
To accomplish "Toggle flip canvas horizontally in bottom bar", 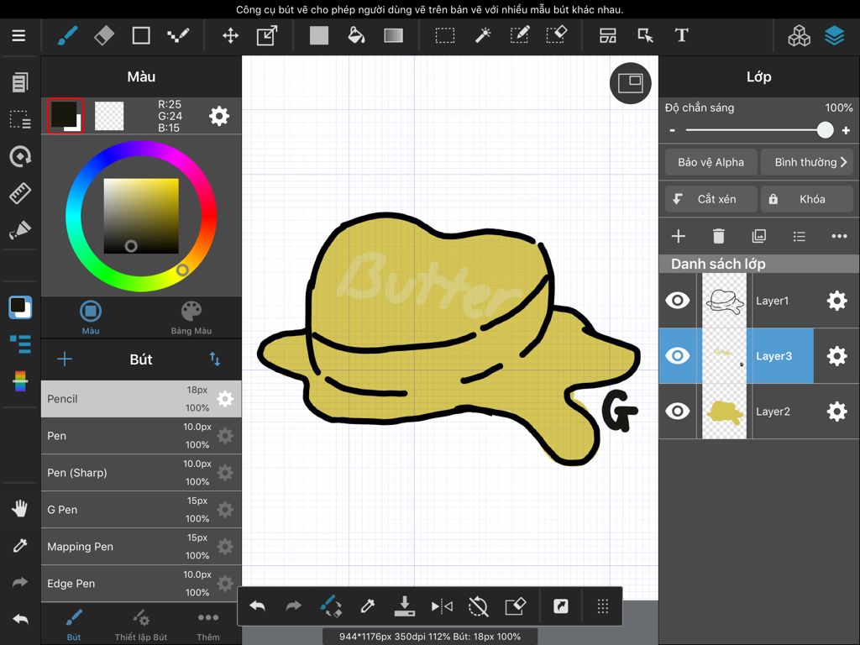I will [x=442, y=606].
